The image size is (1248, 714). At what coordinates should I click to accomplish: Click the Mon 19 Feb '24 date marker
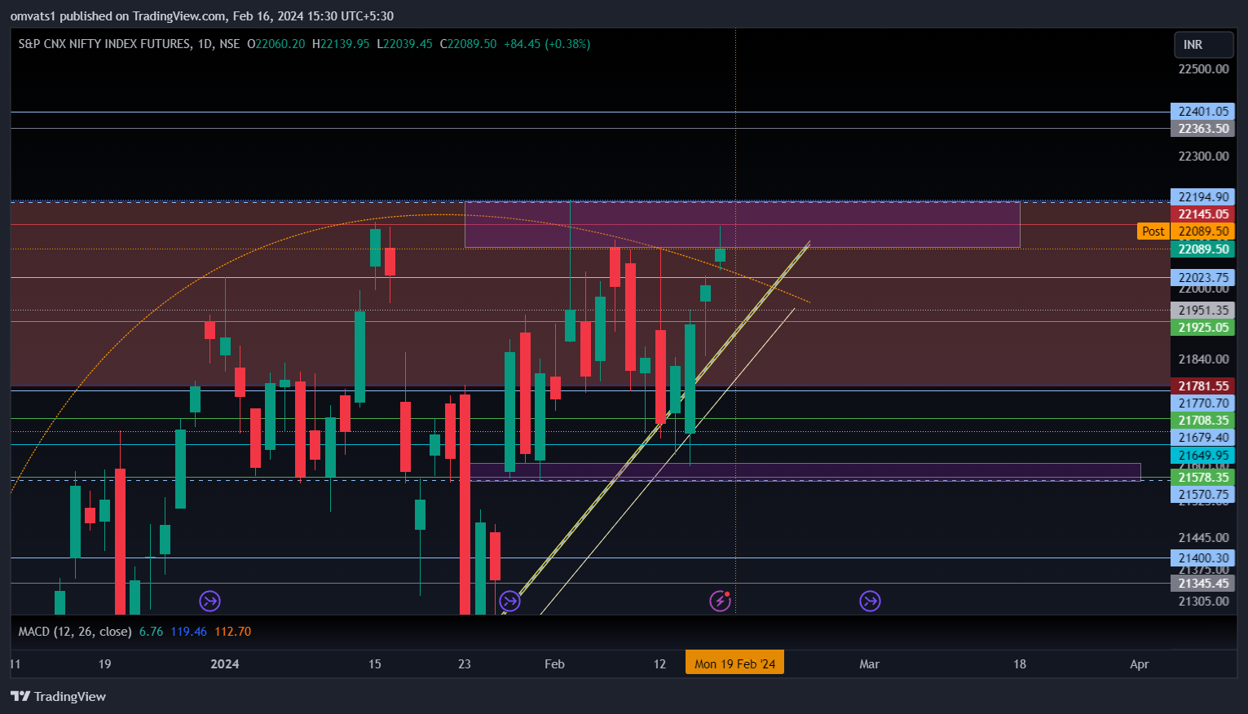pos(734,663)
